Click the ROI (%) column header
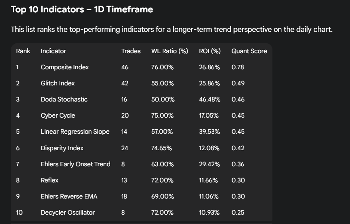This screenshot has height=224, width=350. [x=209, y=51]
